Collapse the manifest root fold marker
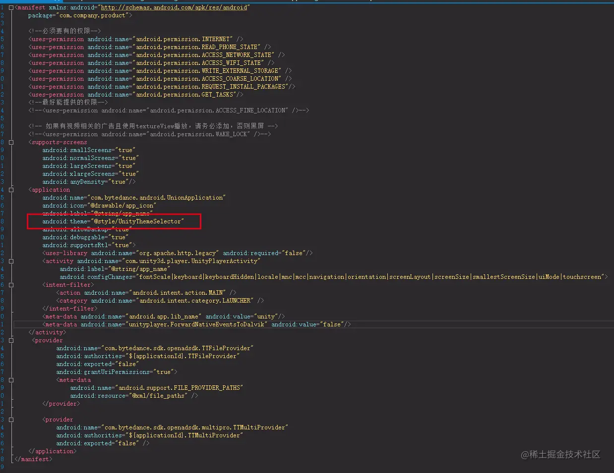The width and height of the screenshot is (614, 473). tap(11, 7)
